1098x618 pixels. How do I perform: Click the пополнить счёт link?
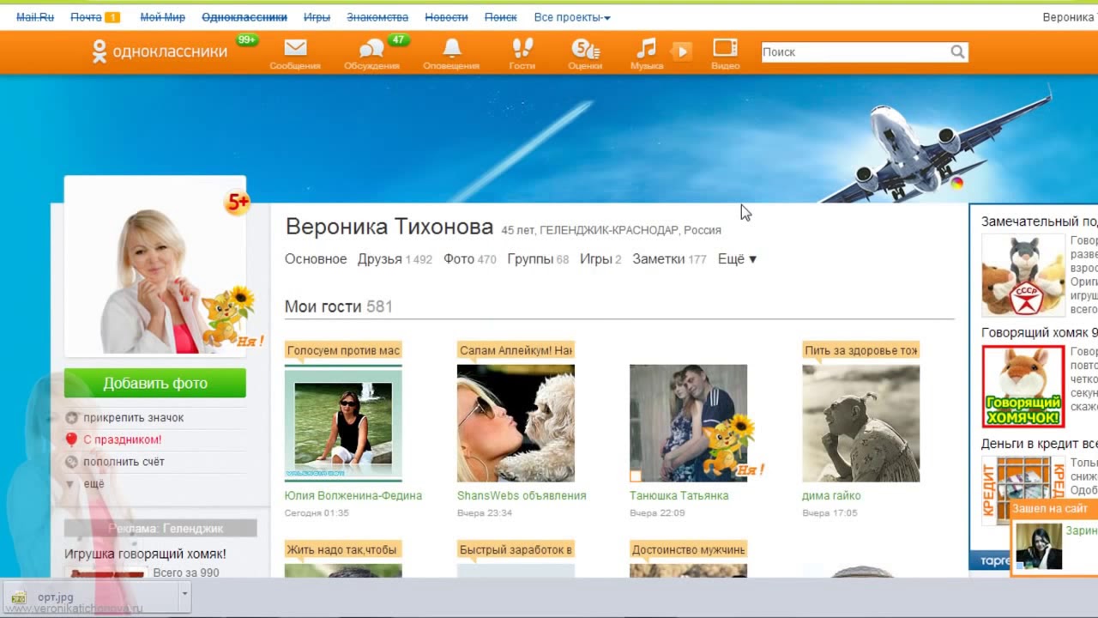coord(124,462)
